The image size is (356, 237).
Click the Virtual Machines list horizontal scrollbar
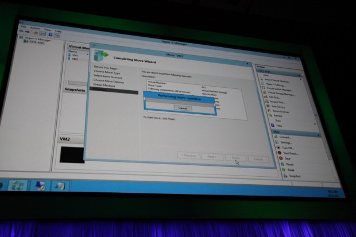click(x=76, y=83)
